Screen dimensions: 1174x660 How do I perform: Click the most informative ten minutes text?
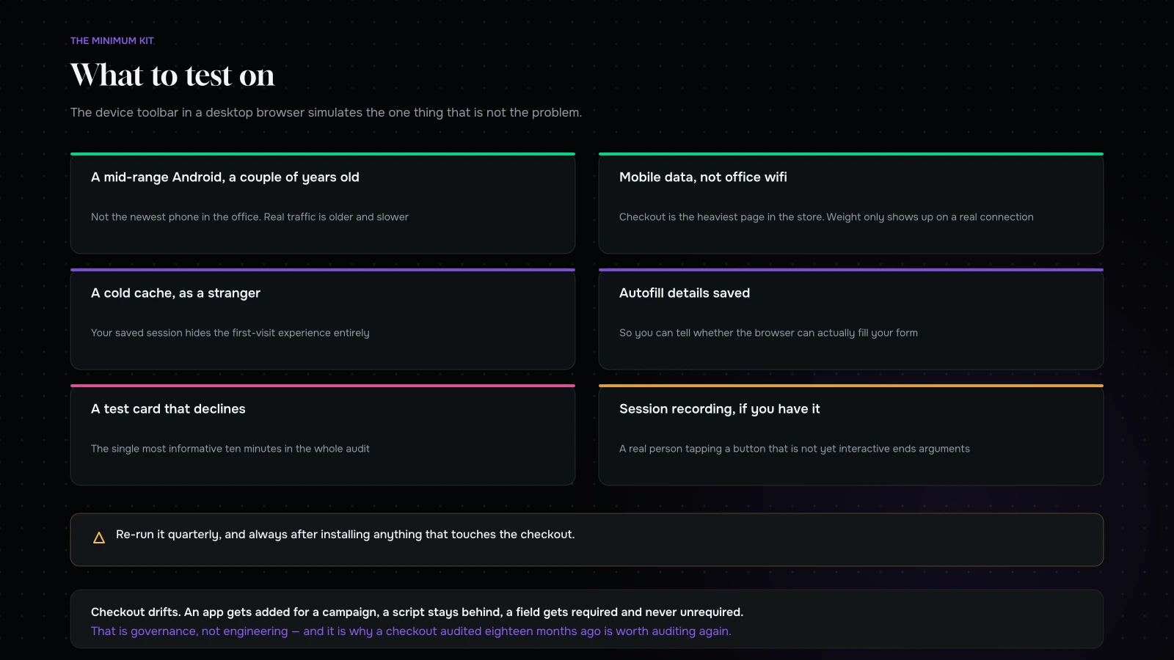(230, 449)
